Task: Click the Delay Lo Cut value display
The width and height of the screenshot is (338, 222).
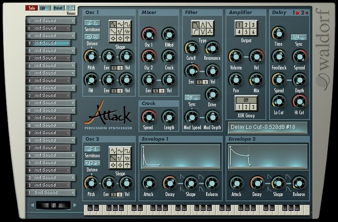Action: click(267, 128)
